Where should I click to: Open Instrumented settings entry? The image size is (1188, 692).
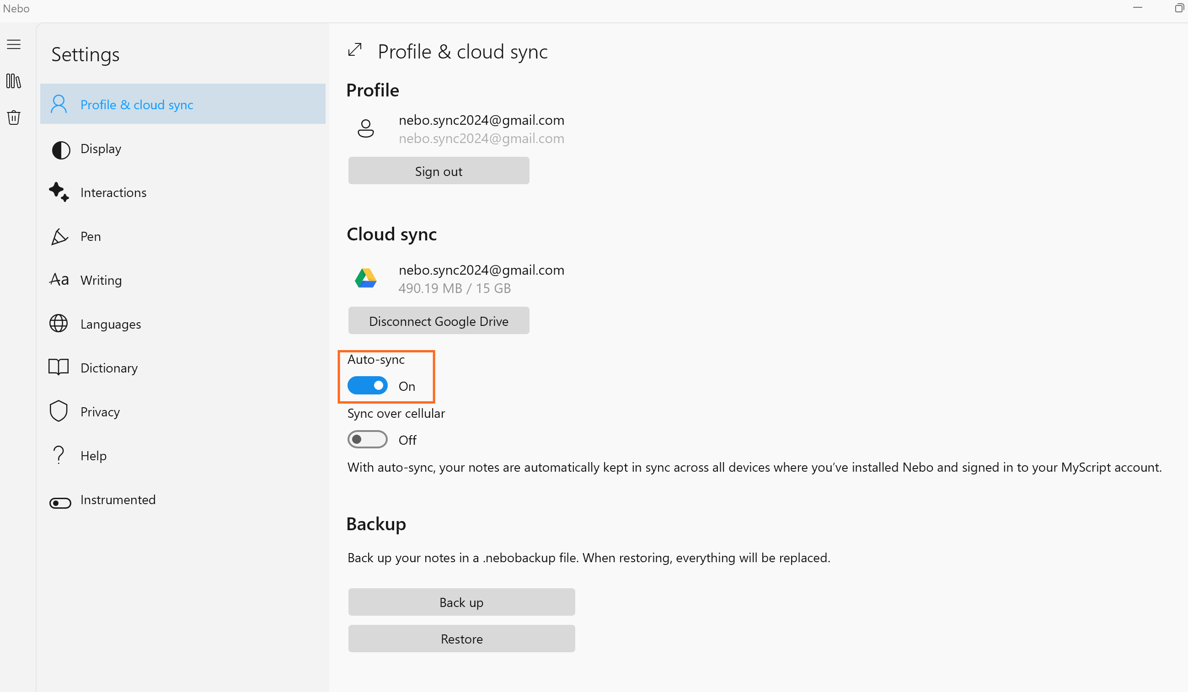tap(118, 500)
